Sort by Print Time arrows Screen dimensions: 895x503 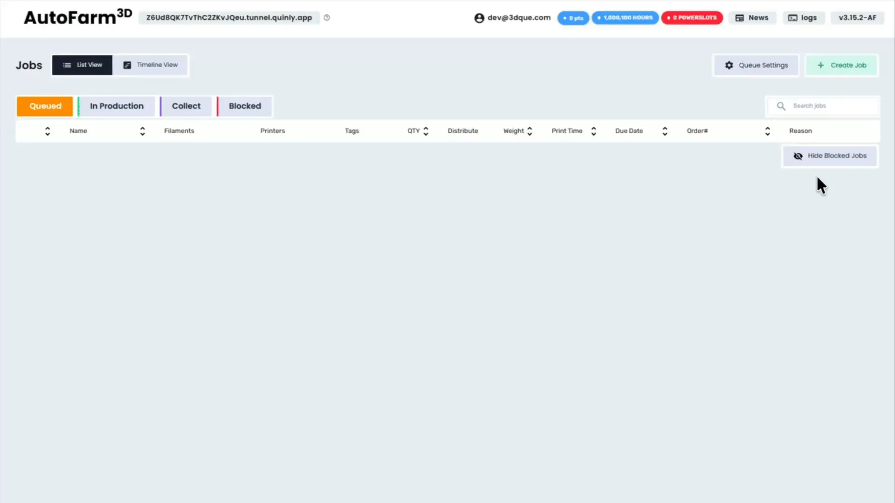click(x=593, y=131)
